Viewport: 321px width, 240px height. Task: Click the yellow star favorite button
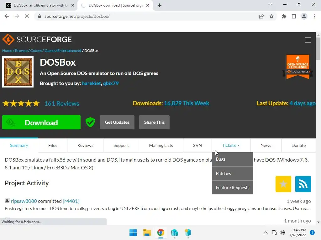[x=283, y=184]
